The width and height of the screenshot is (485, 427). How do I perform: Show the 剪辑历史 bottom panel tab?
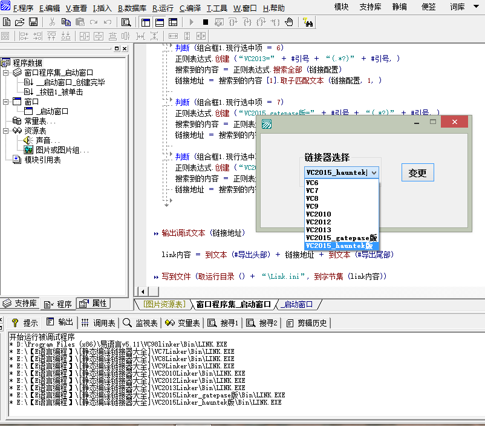306,323
